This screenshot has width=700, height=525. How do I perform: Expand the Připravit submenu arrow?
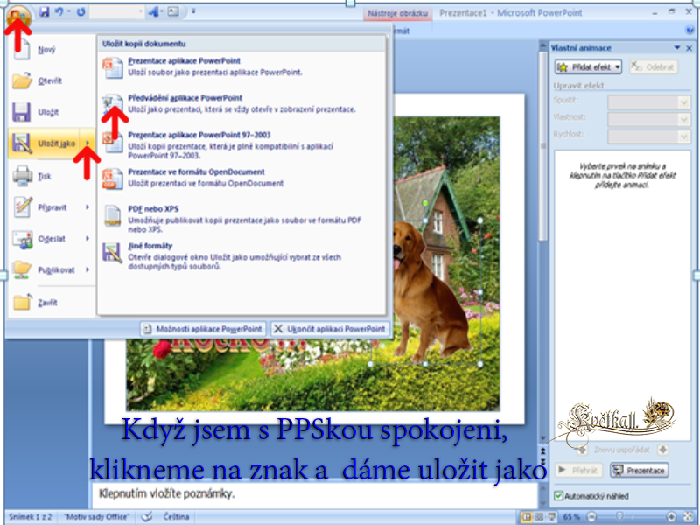click(87, 207)
